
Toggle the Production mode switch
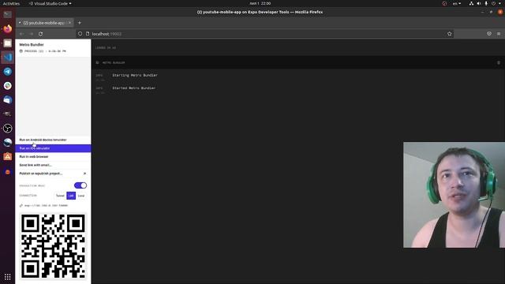tap(80, 185)
